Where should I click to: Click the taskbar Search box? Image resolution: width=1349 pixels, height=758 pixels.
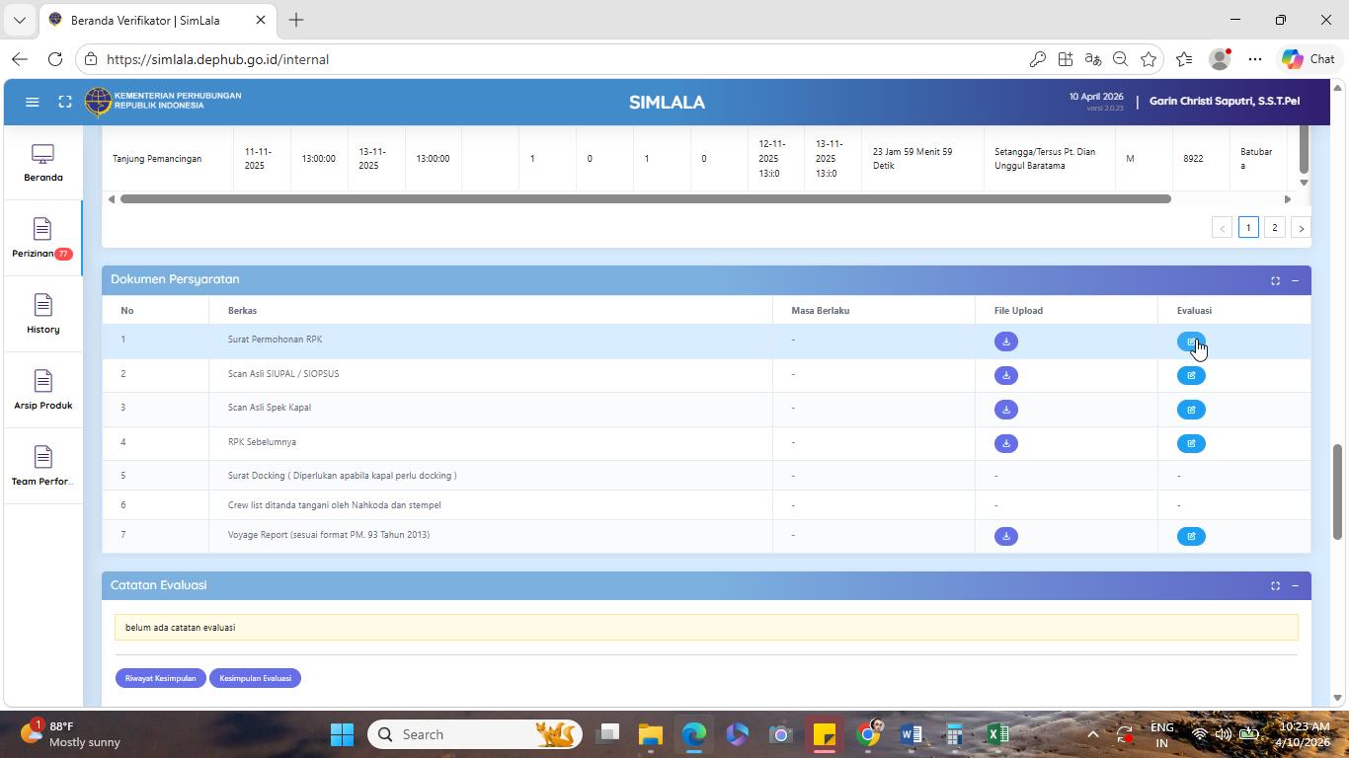[475, 734]
